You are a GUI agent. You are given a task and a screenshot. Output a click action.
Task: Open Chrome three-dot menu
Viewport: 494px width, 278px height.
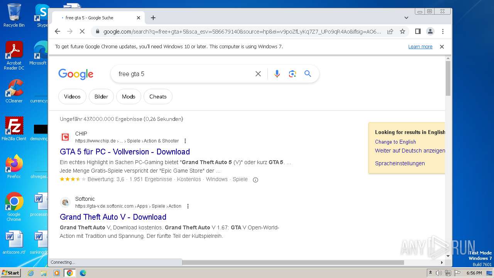[x=443, y=31]
